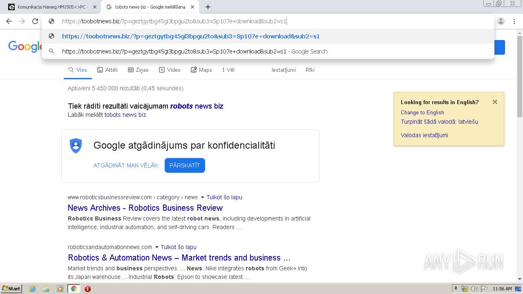This screenshot has width=523, height=294.
Task: Click the volume speaker tray icon
Action: (474, 289)
